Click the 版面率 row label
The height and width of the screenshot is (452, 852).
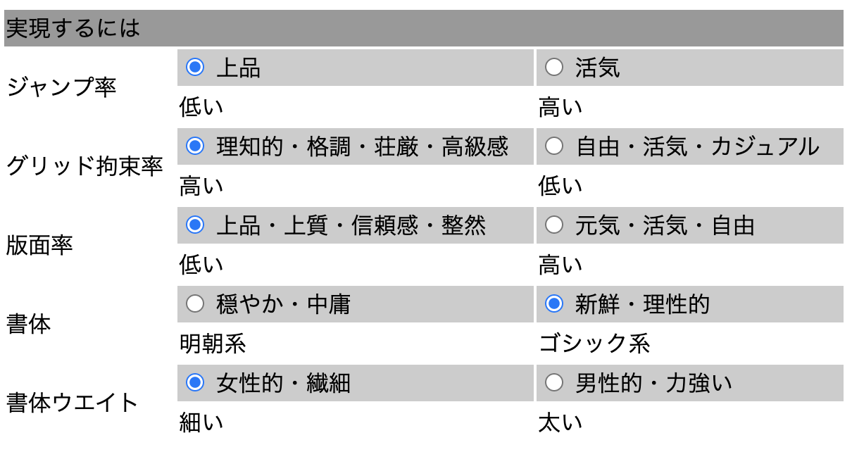39,245
